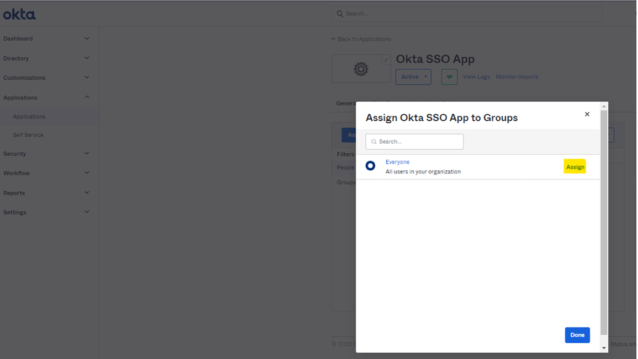Switch to the General tab
638x359 pixels.
click(x=345, y=103)
